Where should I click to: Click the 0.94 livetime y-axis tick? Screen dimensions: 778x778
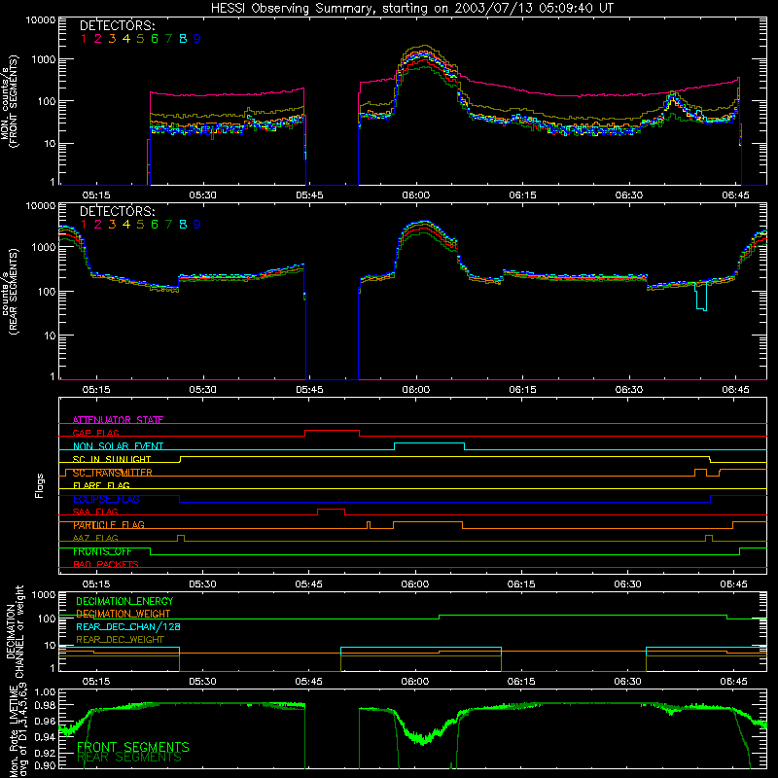point(45,737)
